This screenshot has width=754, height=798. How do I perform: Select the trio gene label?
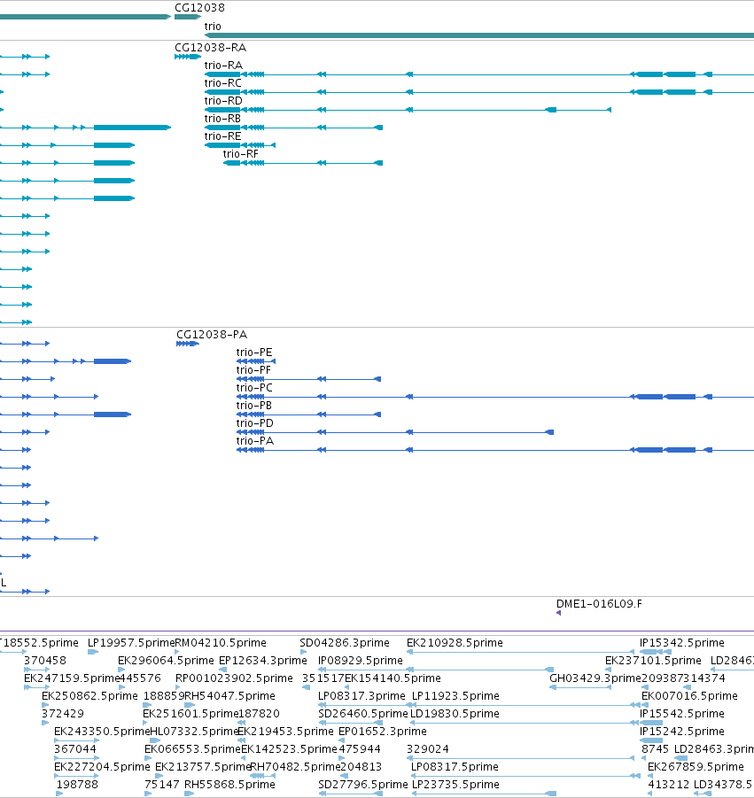coord(213,26)
